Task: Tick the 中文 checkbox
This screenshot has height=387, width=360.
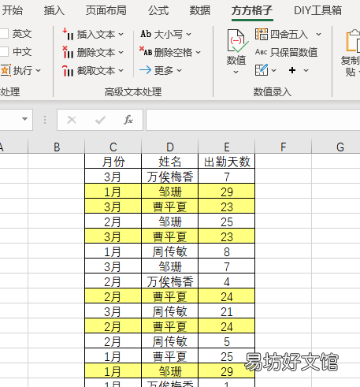Action: click(4, 52)
